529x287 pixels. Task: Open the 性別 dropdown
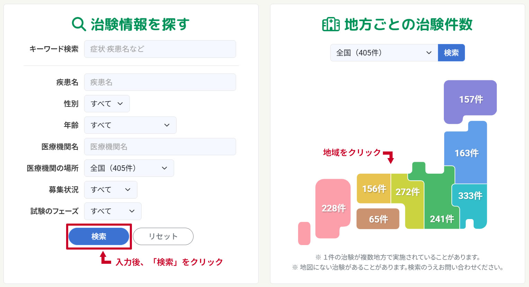107,104
